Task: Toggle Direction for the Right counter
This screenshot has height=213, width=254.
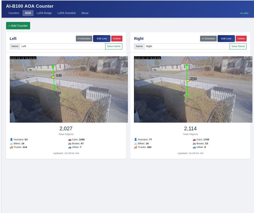Action: 208,39
